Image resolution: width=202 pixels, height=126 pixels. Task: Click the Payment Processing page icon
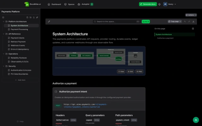(x=9, y=29)
